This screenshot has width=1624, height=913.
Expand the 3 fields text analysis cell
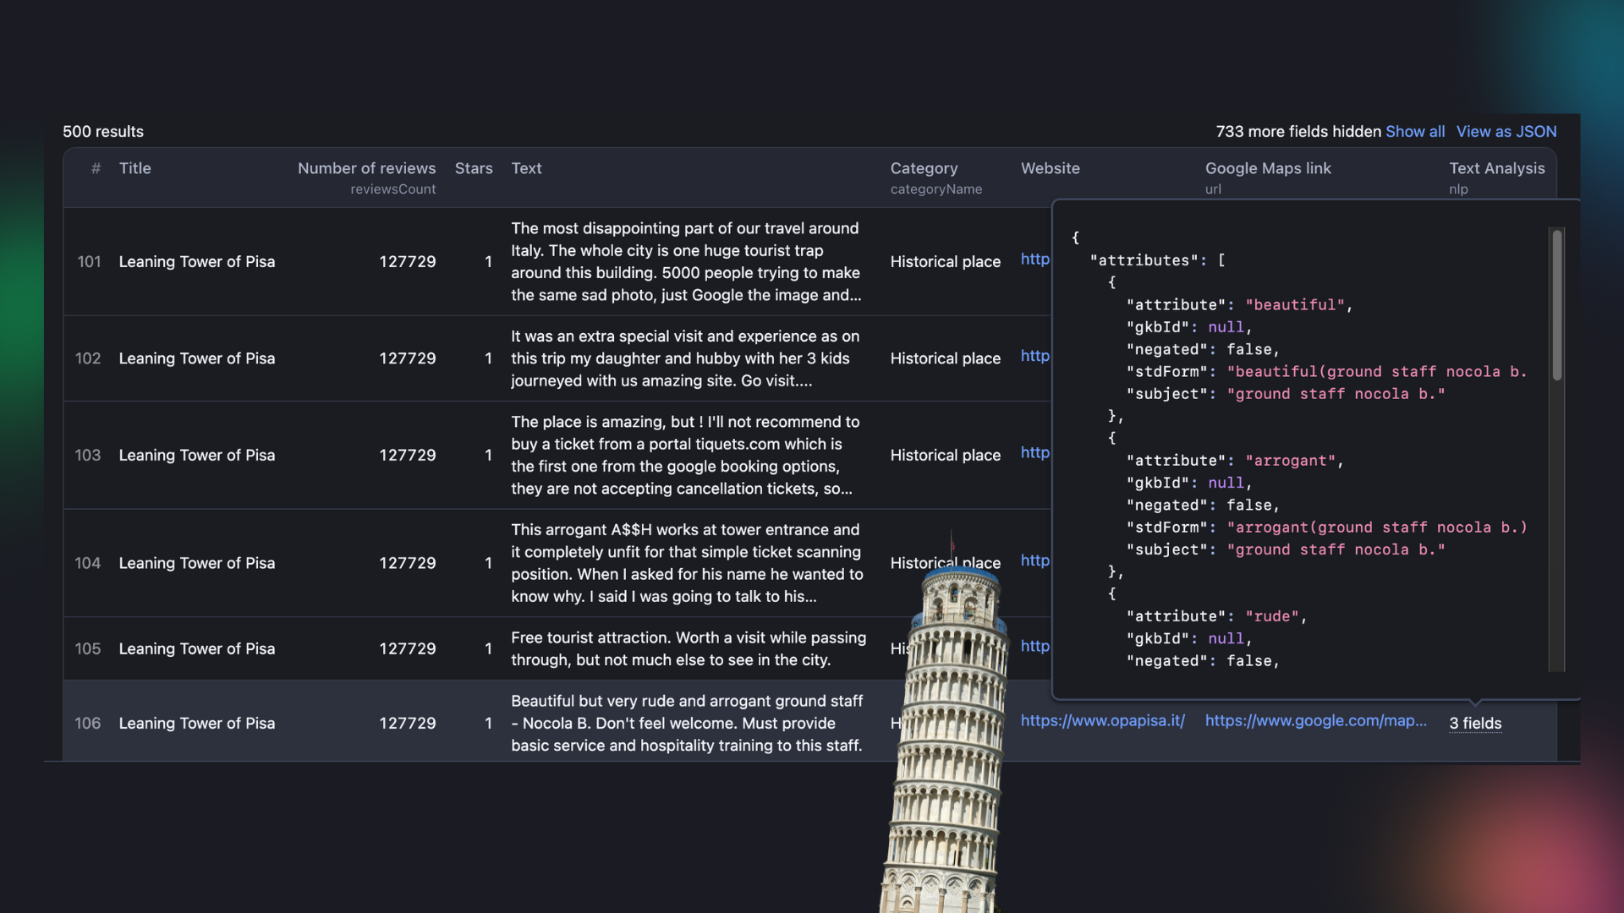point(1474,723)
